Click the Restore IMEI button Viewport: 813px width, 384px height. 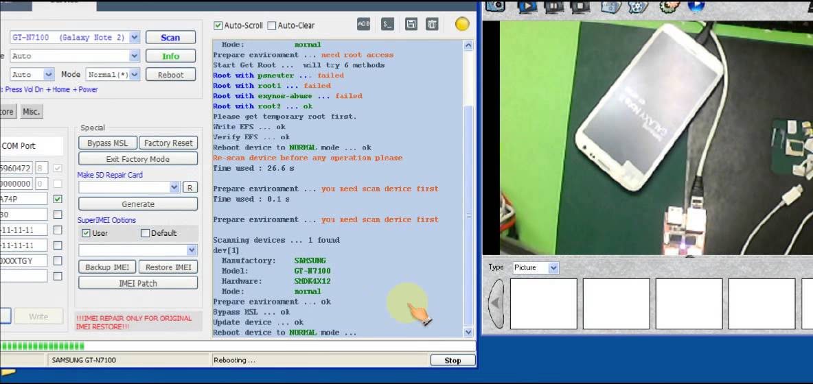pyautogui.click(x=168, y=267)
